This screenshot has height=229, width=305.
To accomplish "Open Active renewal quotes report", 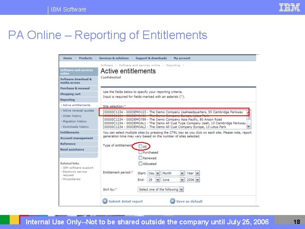I will click(x=78, y=110).
